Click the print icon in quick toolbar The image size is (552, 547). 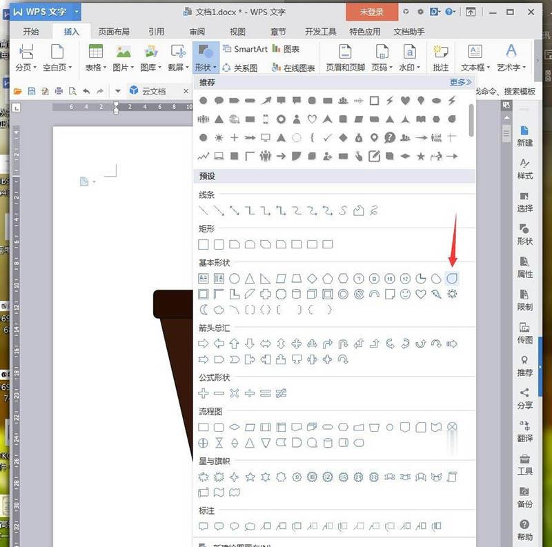[59, 92]
